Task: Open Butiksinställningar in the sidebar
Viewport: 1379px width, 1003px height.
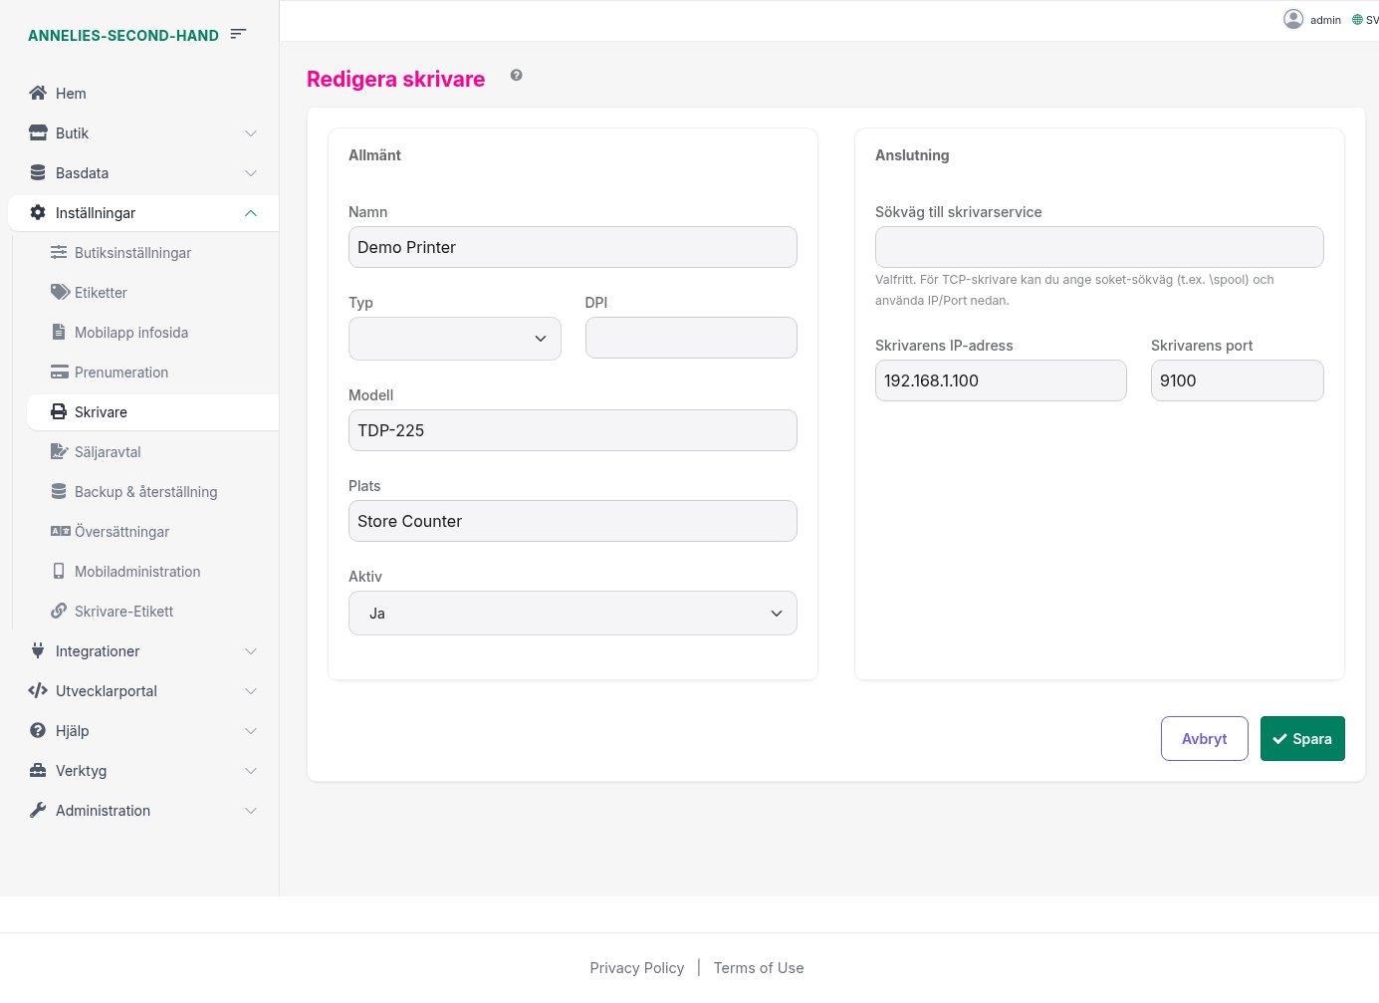Action: [x=132, y=253]
